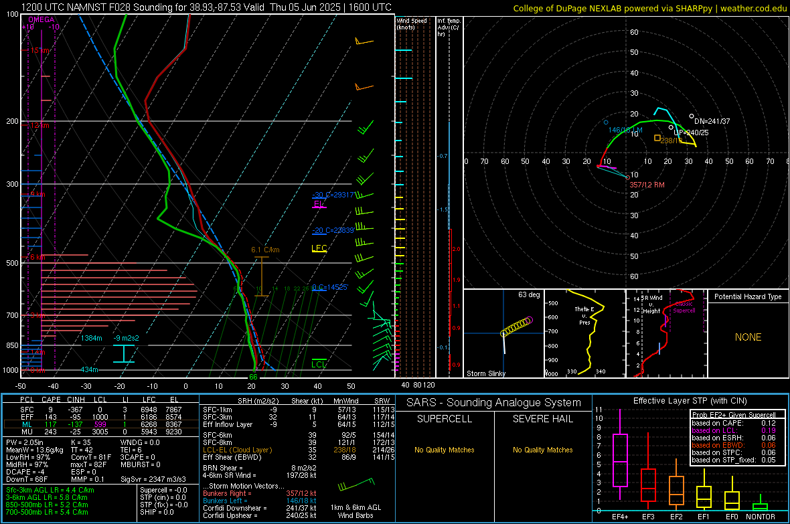Click the Wind Speed (knots) panel header
Viewport: 790px width, 524px height.
[x=412, y=23]
